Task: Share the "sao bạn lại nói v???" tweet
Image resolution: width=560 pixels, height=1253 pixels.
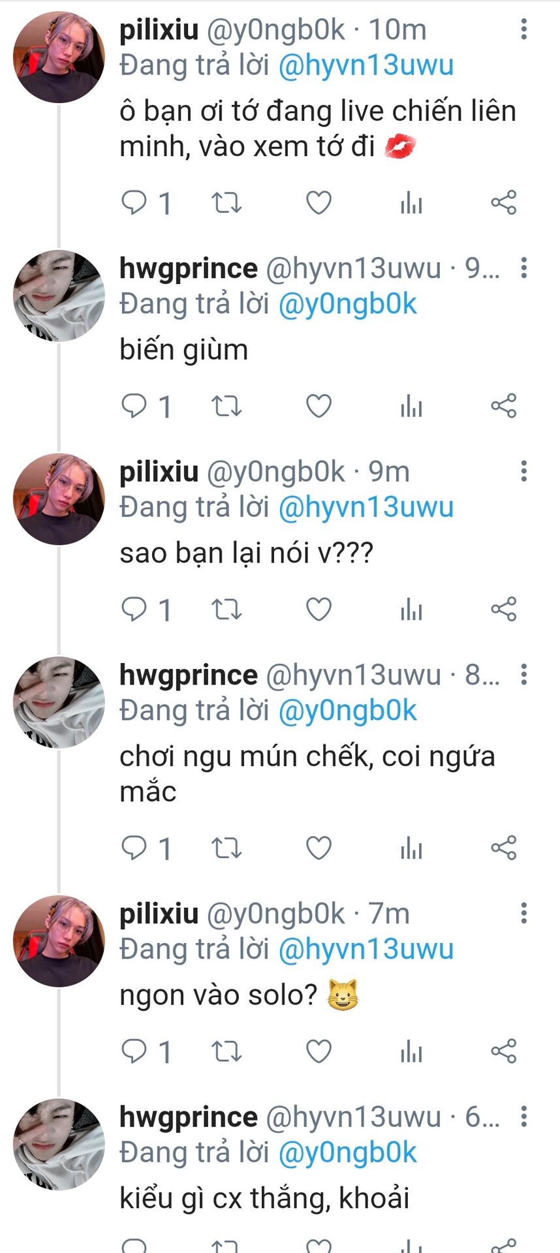Action: pos(503,610)
